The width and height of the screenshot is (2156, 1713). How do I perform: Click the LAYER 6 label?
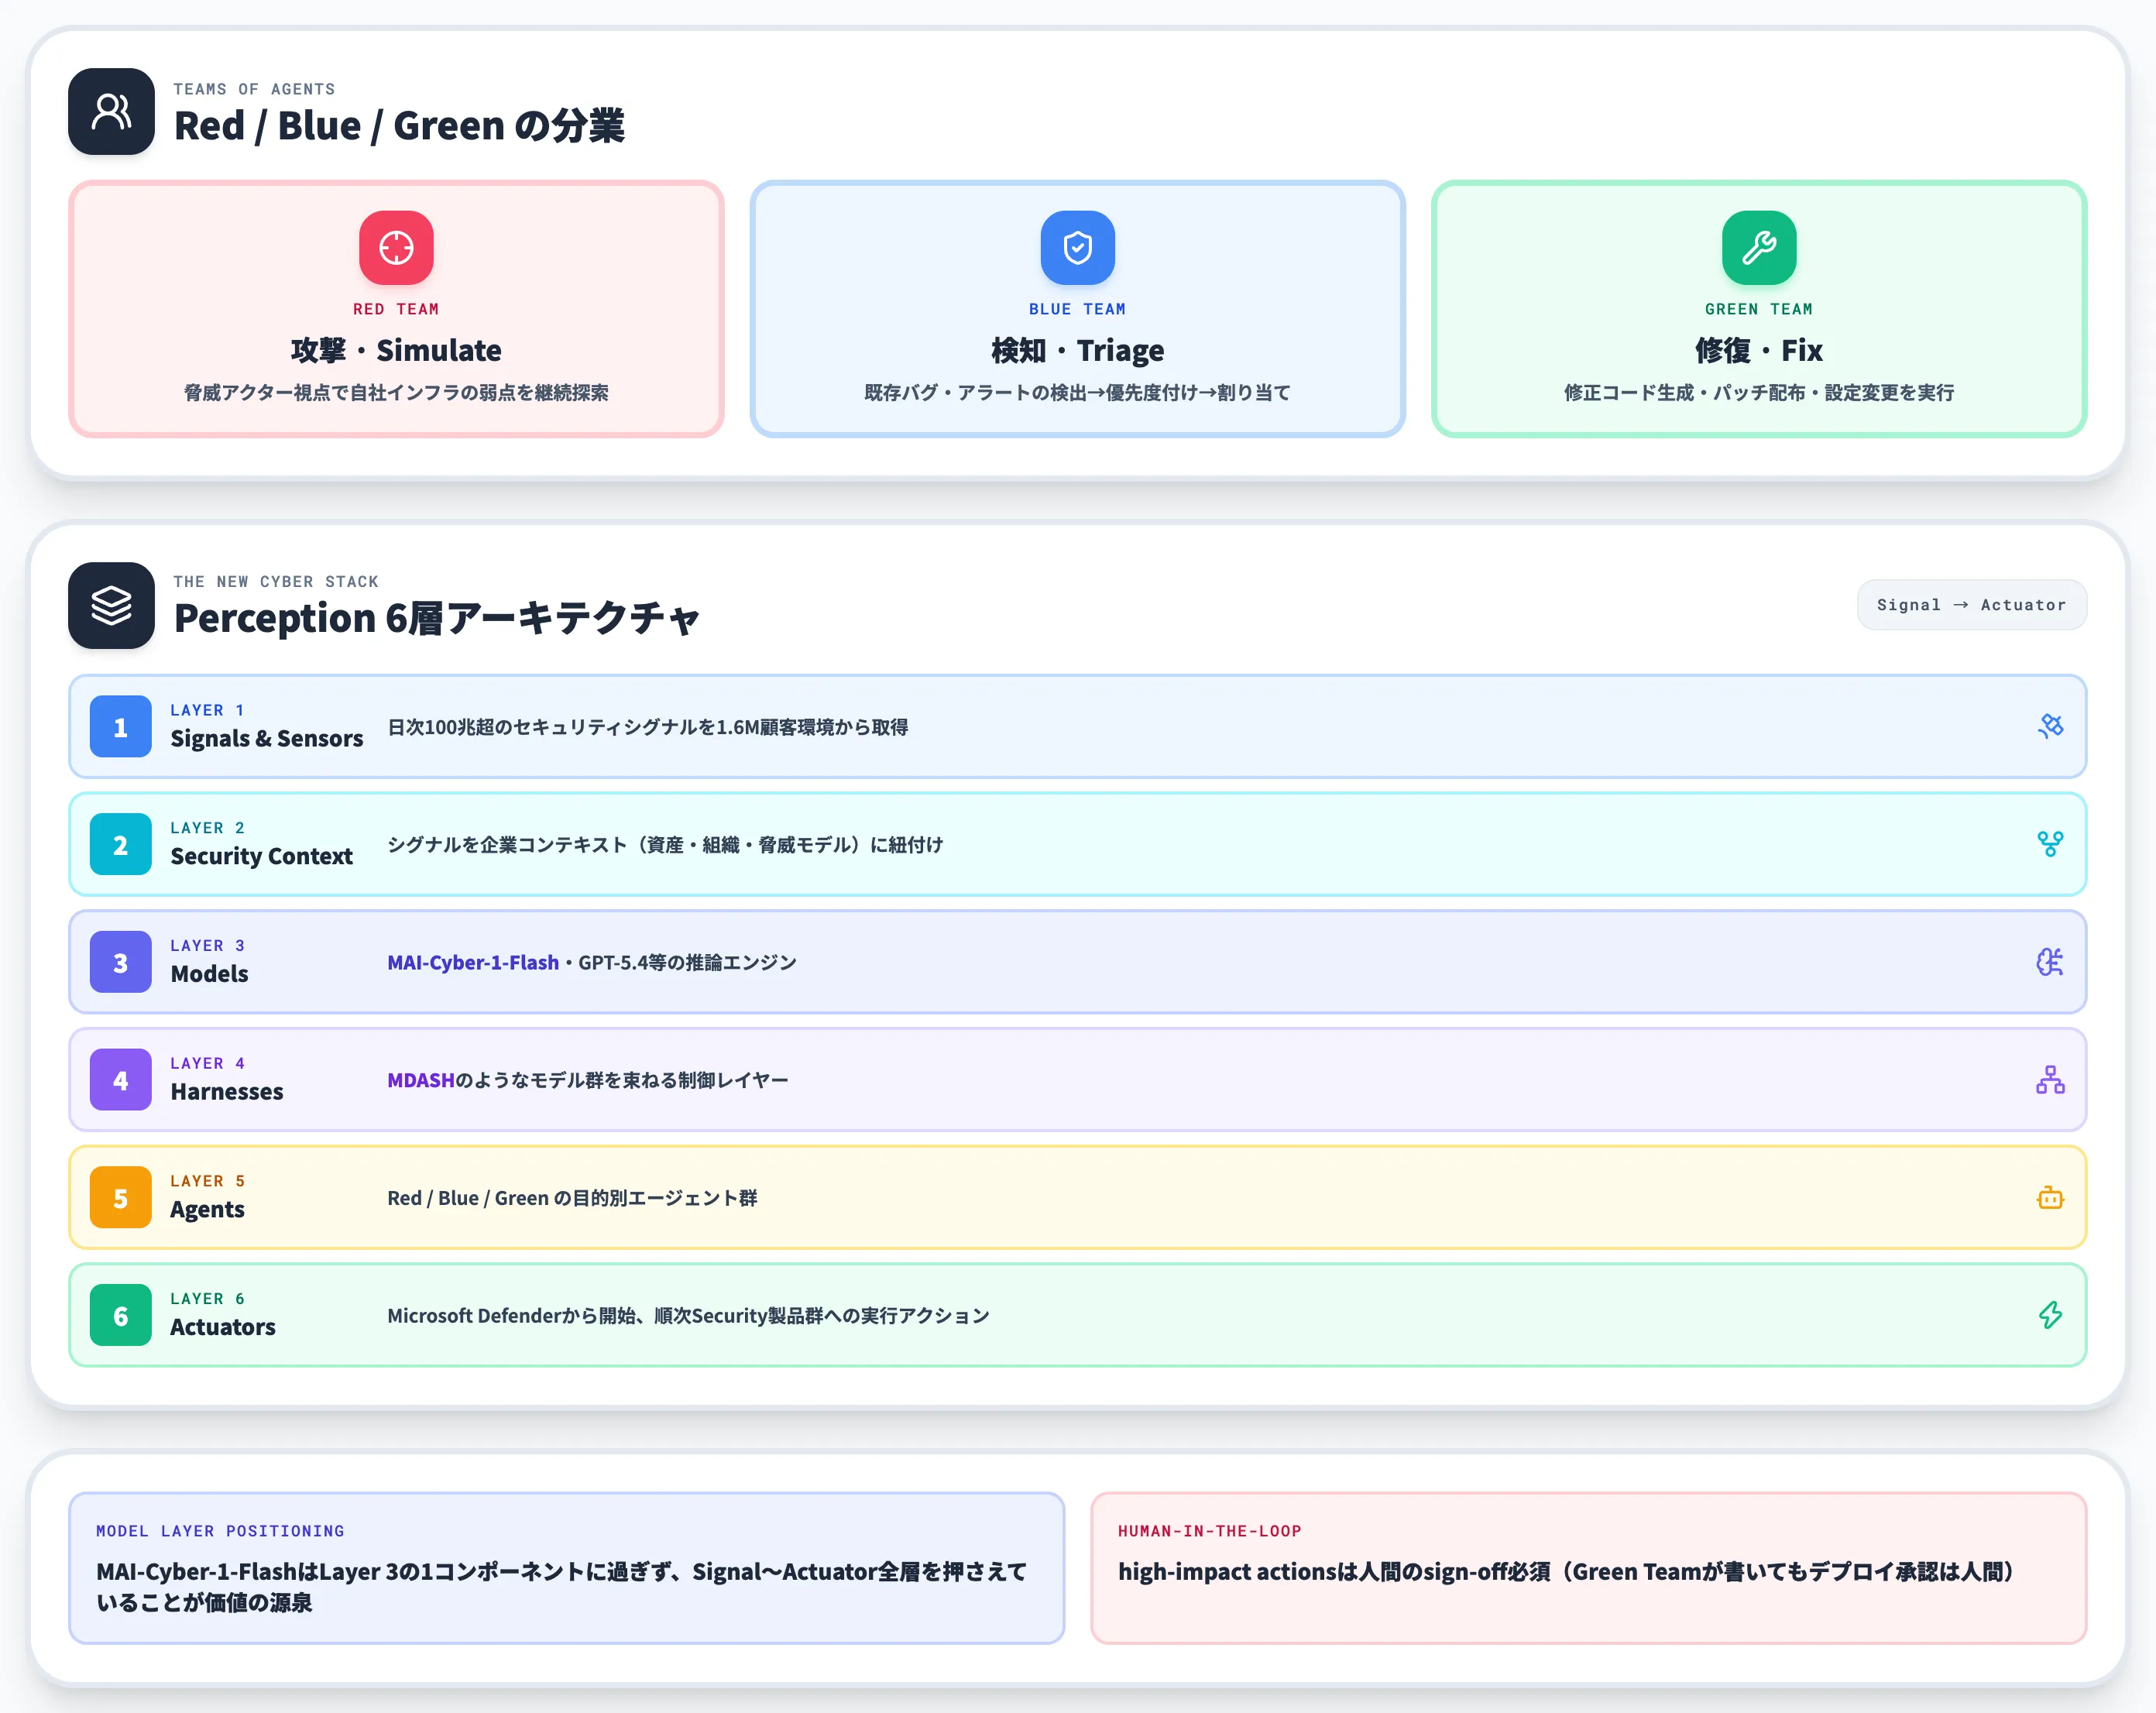pyautogui.click(x=207, y=1299)
